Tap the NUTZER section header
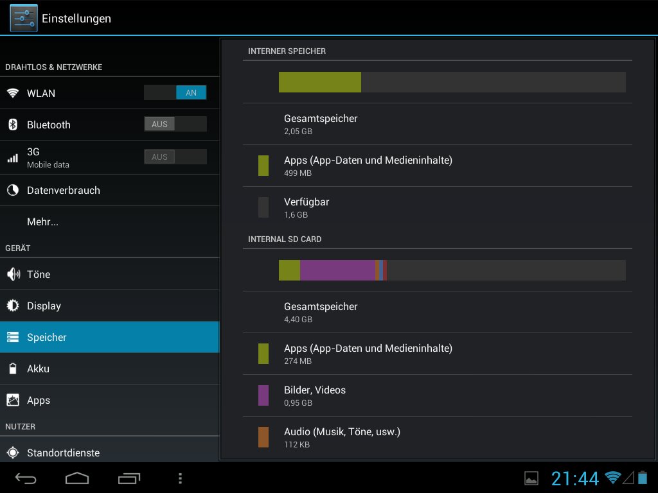 pyautogui.click(x=20, y=426)
